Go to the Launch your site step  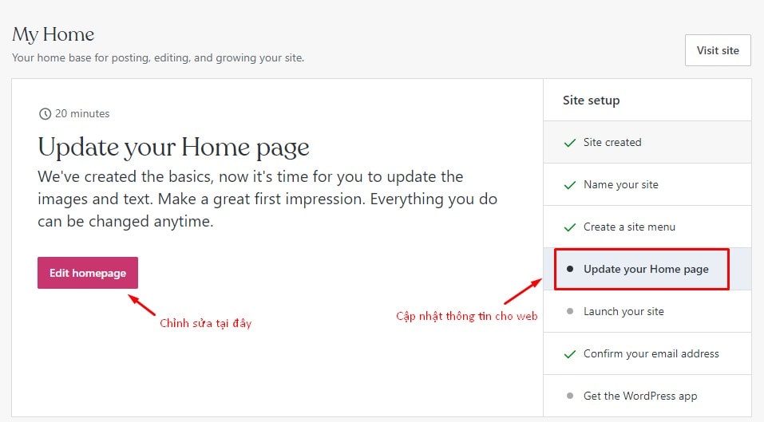pos(623,312)
